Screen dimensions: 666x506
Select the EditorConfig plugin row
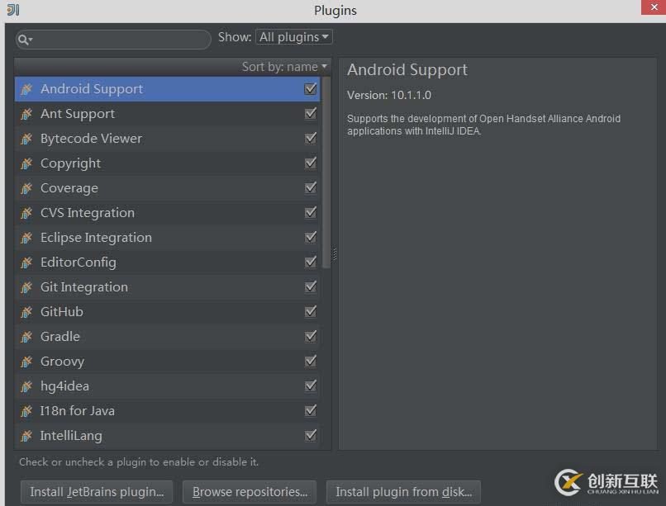[x=168, y=262]
